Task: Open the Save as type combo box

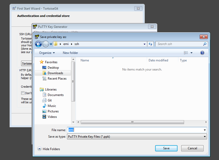Action: [x=137, y=137]
